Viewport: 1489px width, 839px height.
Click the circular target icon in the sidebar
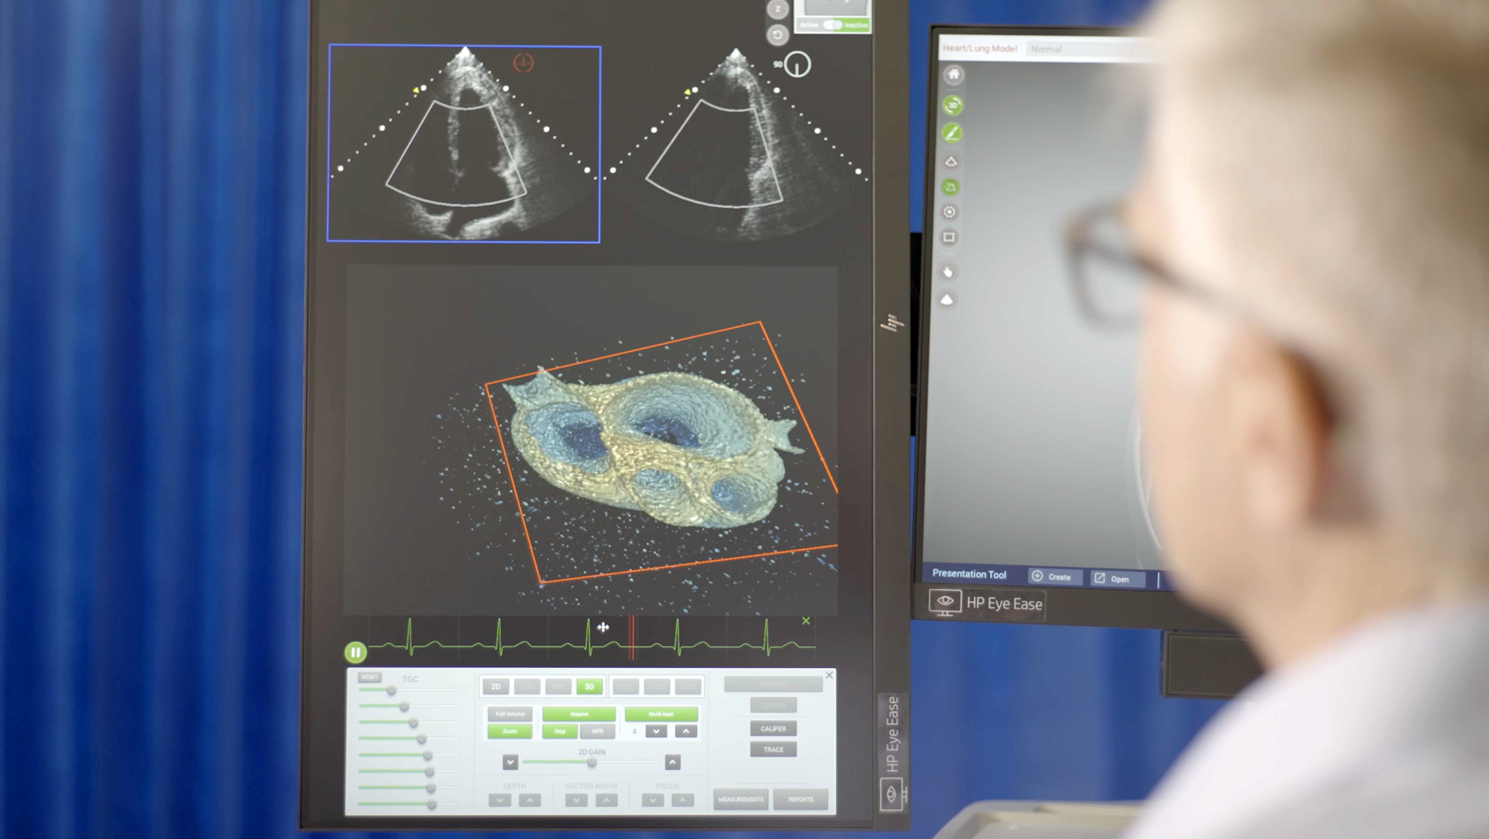950,212
